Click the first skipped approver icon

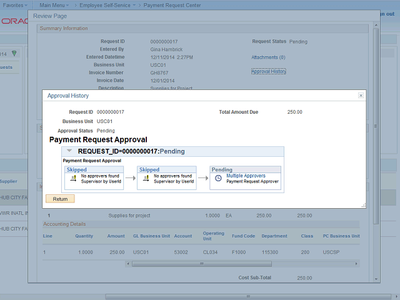tap(72, 178)
